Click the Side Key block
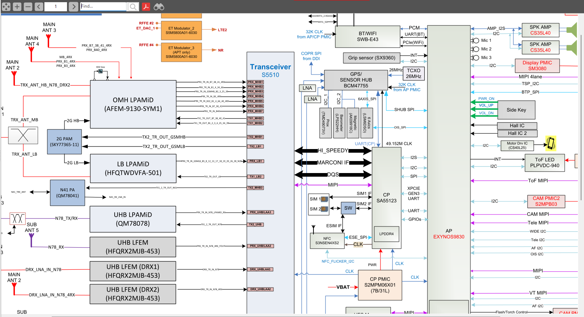Screen dimensions: 584x317 (x=516, y=110)
